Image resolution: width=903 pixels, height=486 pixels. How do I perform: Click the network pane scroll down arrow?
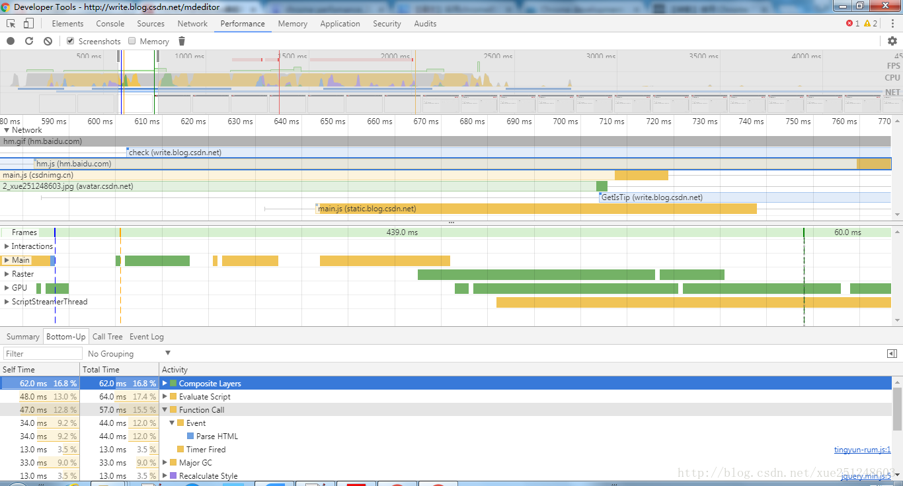pos(898,215)
